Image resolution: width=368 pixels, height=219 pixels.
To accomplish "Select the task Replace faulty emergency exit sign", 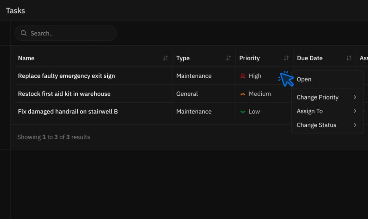I will [x=66, y=76].
